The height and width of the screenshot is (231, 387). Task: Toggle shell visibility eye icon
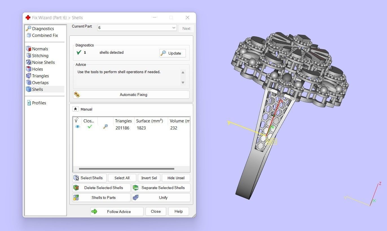click(x=78, y=127)
